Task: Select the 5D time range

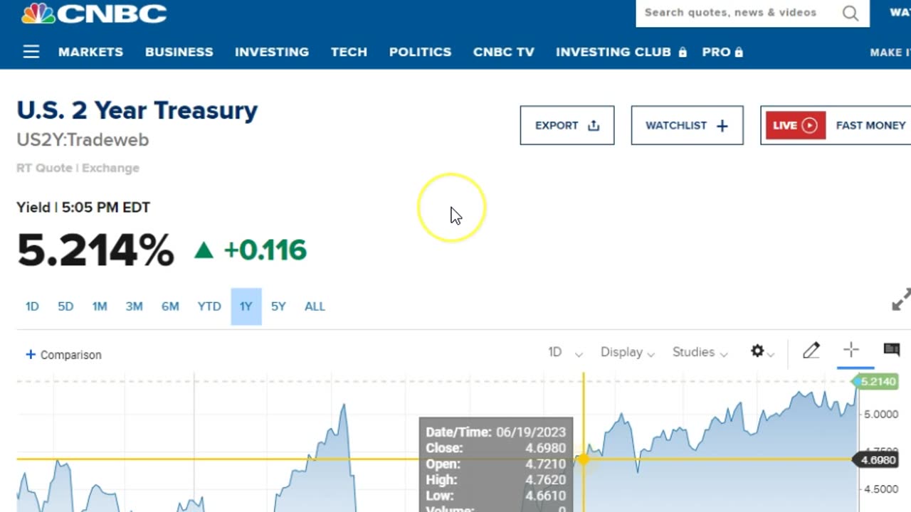Action: (x=65, y=306)
